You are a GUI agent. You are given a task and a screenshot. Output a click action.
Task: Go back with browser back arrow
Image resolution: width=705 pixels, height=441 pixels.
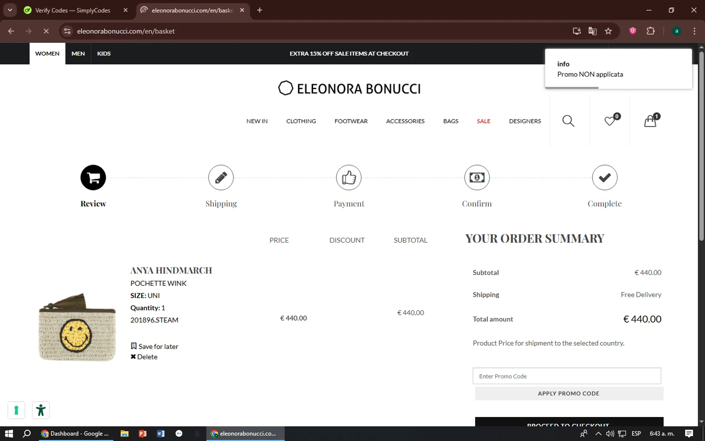point(11,31)
